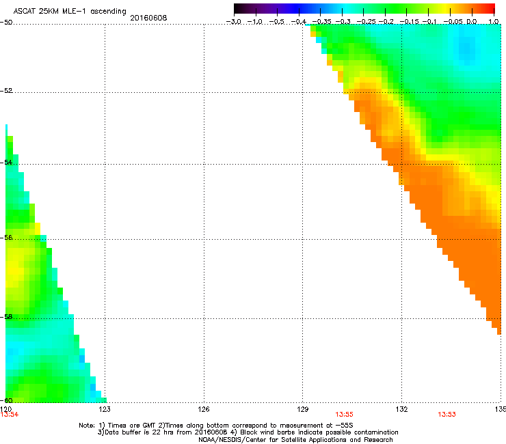Click the date label 20160608

[148, 18]
